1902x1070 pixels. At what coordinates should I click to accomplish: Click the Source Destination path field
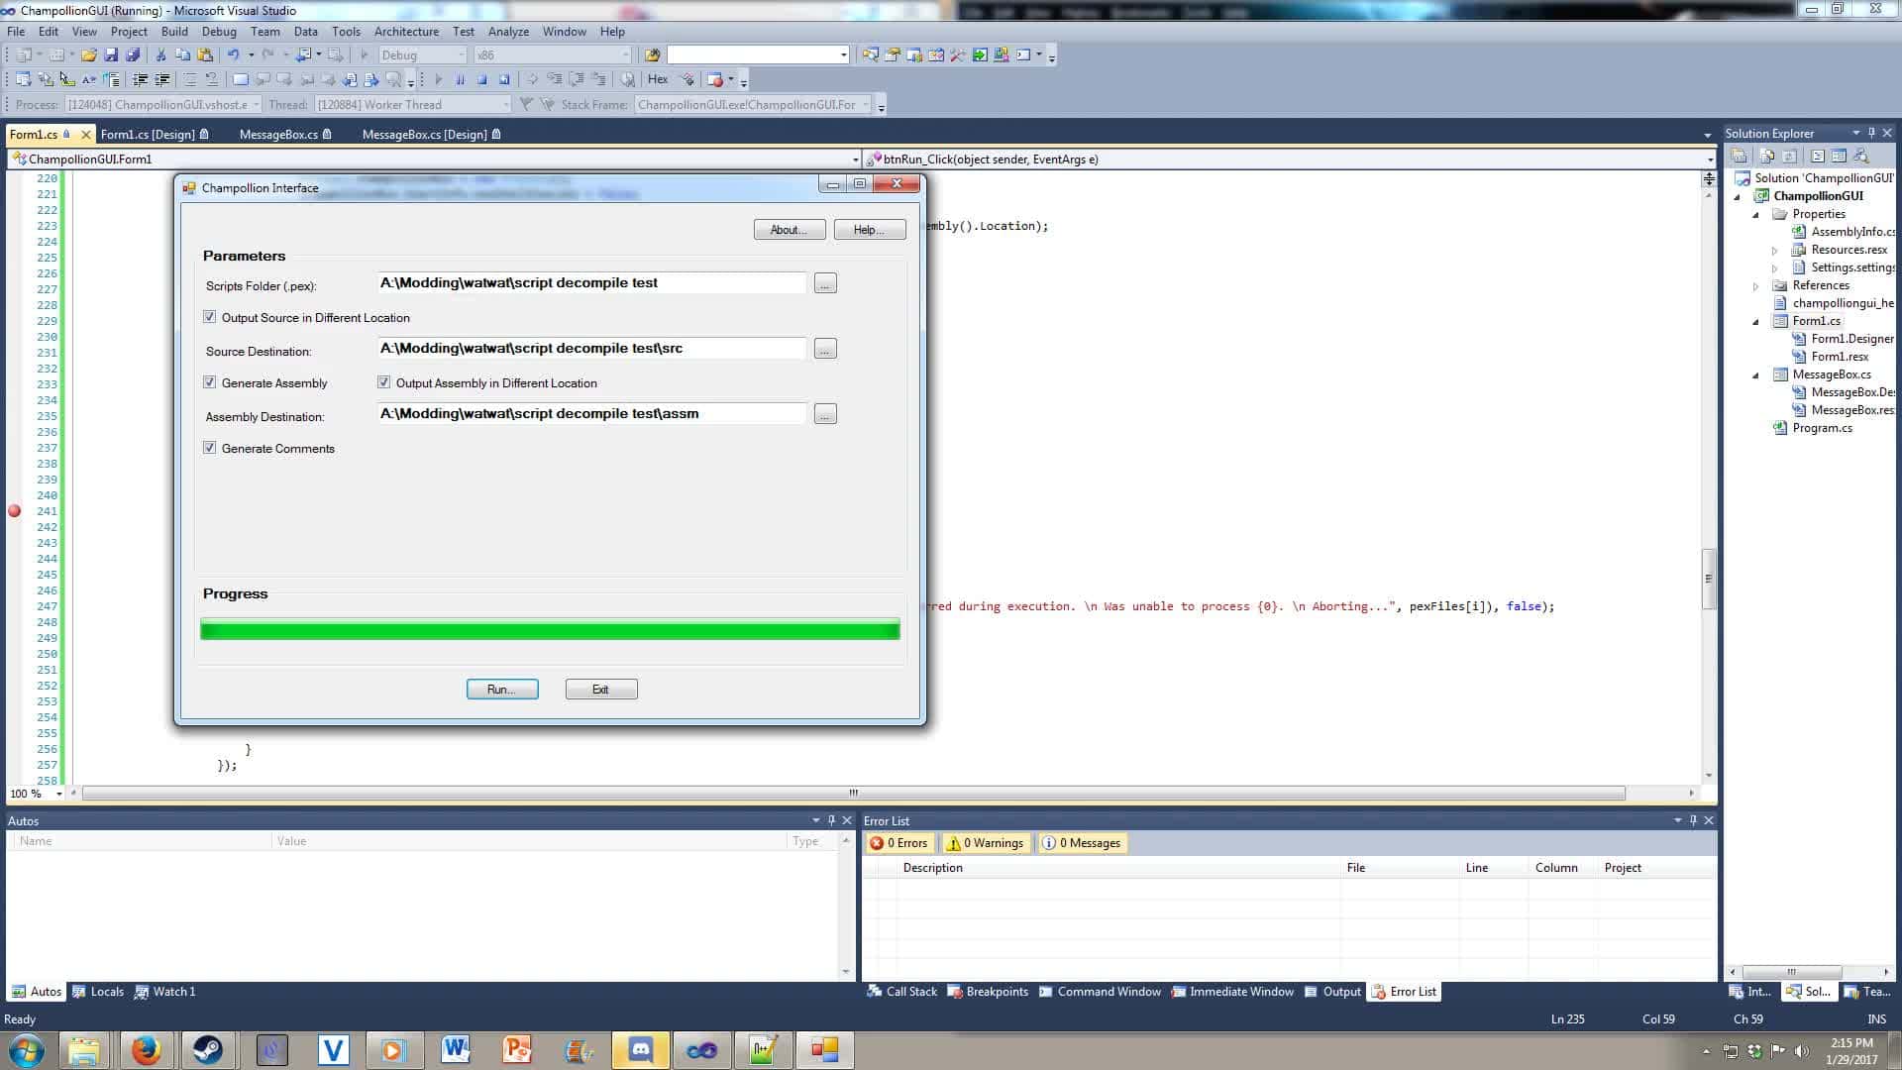(x=592, y=349)
